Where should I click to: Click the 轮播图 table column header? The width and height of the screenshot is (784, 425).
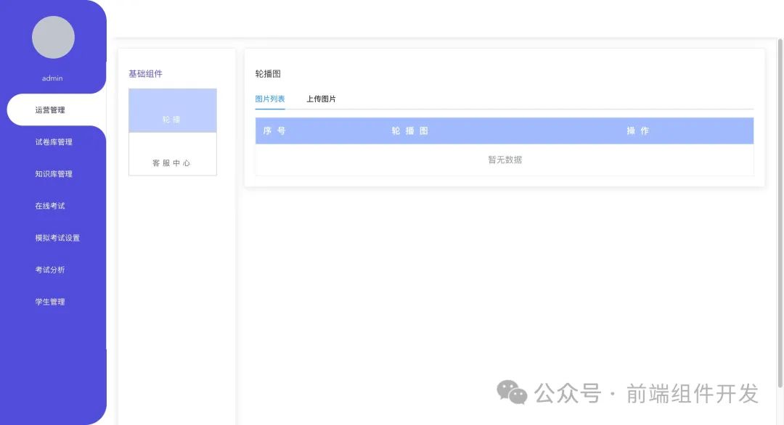(410, 131)
